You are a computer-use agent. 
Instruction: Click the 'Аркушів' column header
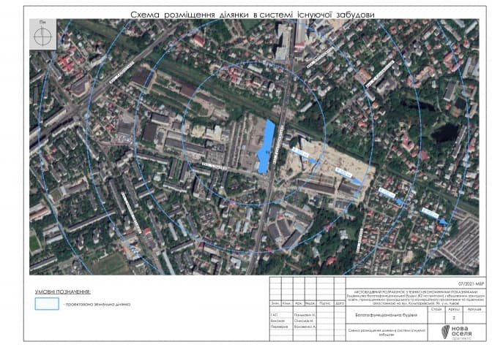(474, 309)
